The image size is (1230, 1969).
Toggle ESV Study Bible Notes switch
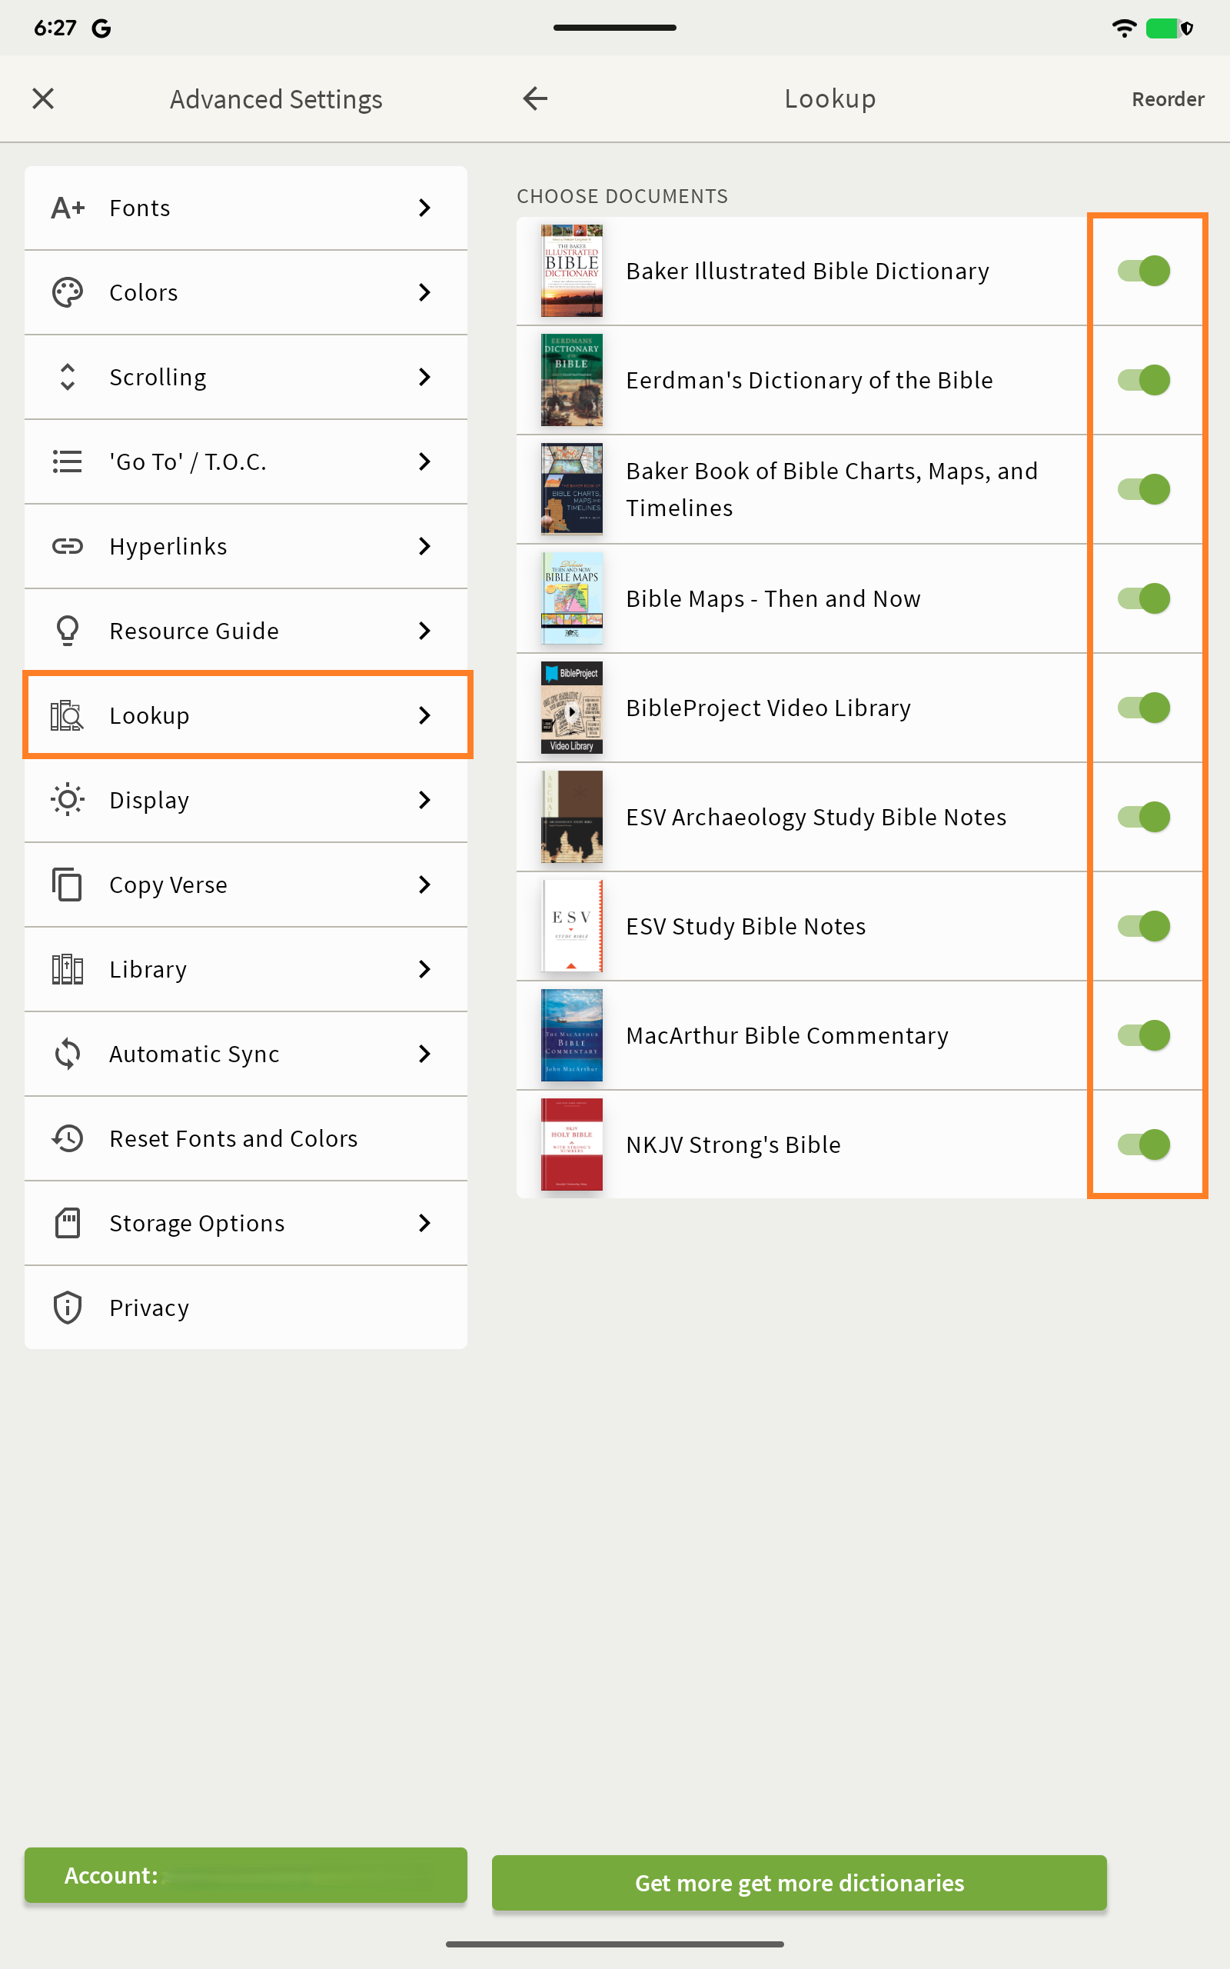(x=1144, y=926)
